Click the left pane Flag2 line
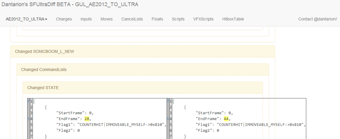Viewport: 340px width, 139px height. coord(68,130)
